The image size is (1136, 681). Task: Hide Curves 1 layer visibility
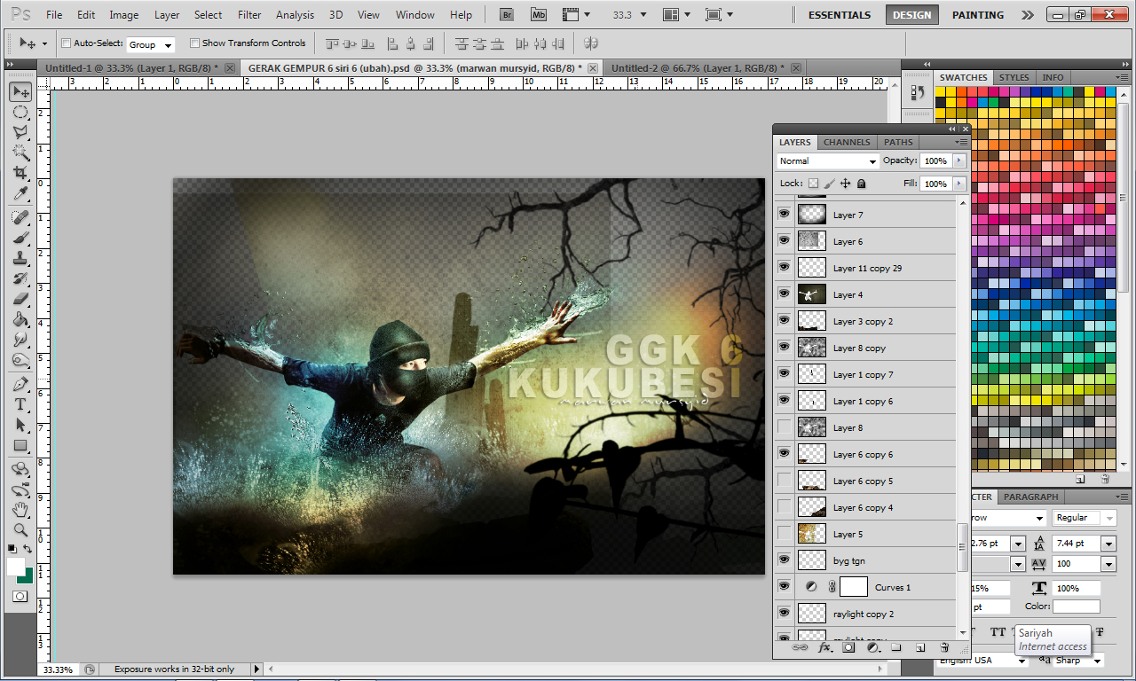784,587
